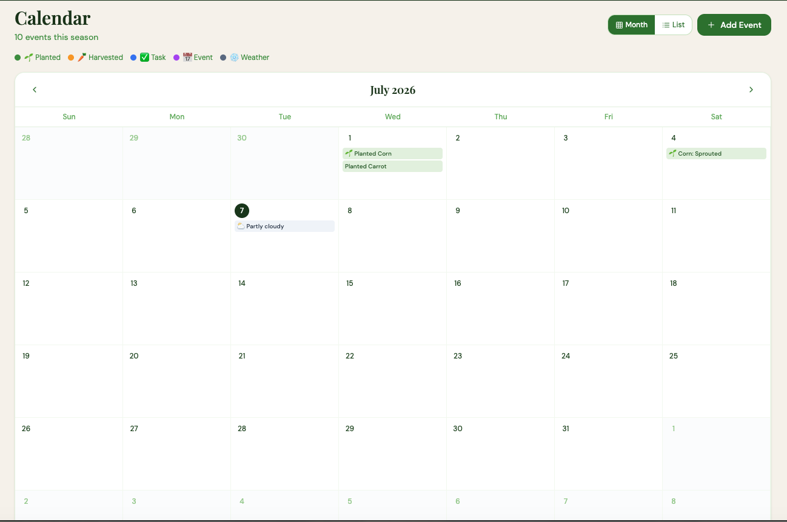Click the Fri column header
This screenshot has width=787, height=522.
point(609,117)
